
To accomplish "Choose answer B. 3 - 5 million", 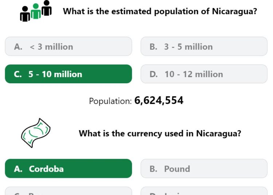I will click(204, 47).
